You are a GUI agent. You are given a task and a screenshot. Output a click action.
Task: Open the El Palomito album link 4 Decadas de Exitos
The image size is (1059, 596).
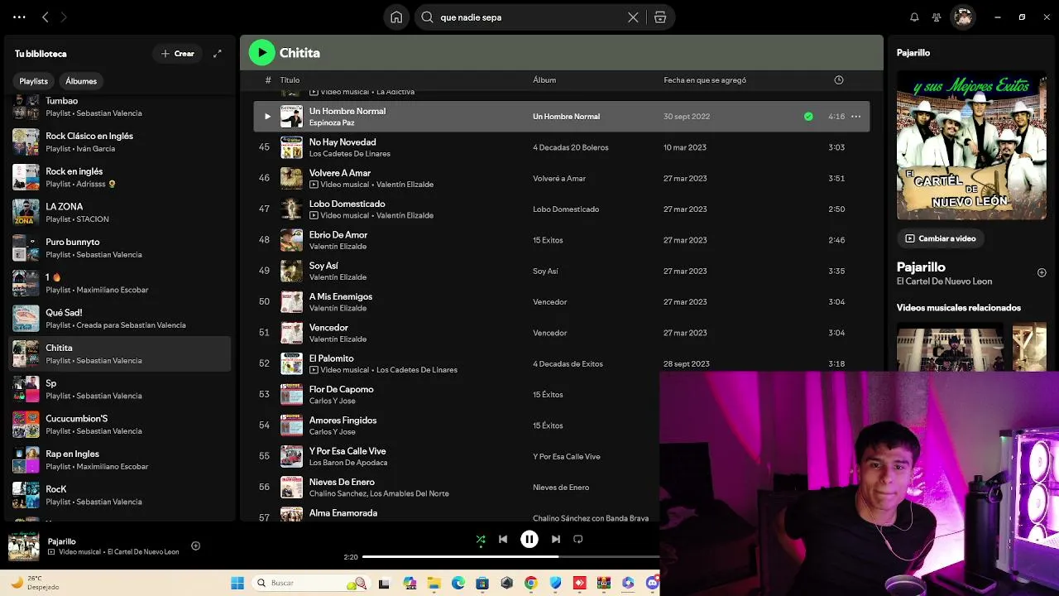tap(568, 364)
